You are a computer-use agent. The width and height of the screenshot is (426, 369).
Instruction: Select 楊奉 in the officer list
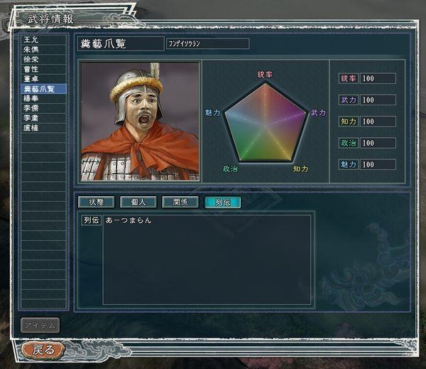coord(43,98)
